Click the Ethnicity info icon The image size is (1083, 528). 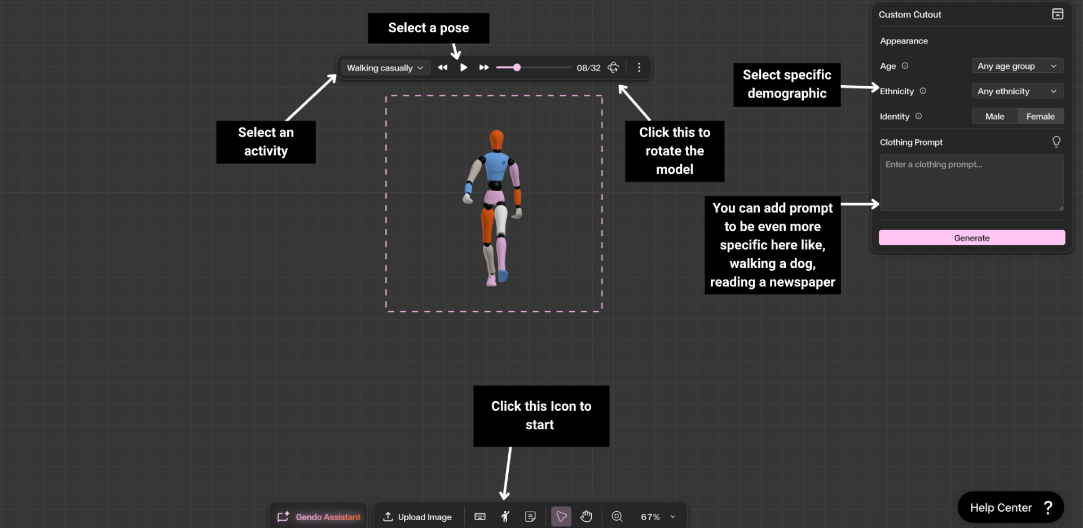click(x=923, y=91)
